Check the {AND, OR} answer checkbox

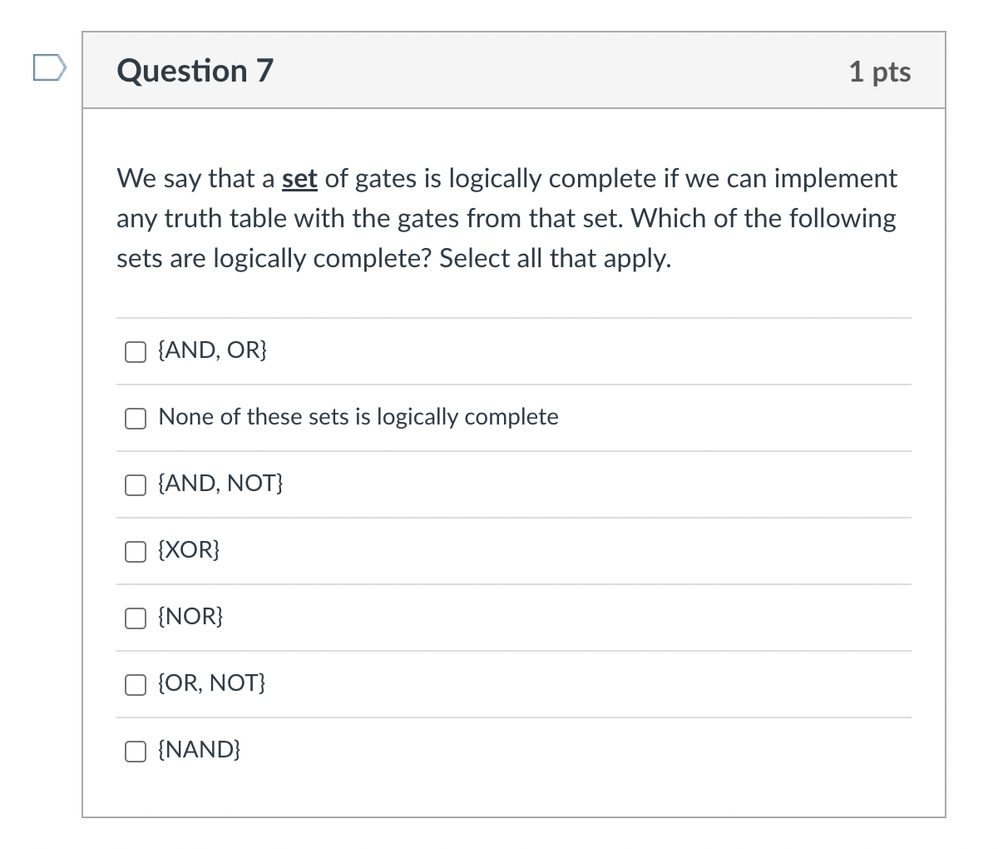[x=135, y=351]
